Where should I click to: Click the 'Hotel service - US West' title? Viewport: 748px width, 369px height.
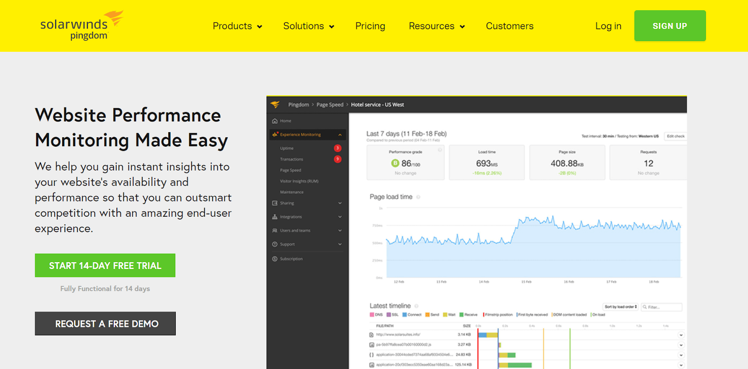click(x=378, y=105)
